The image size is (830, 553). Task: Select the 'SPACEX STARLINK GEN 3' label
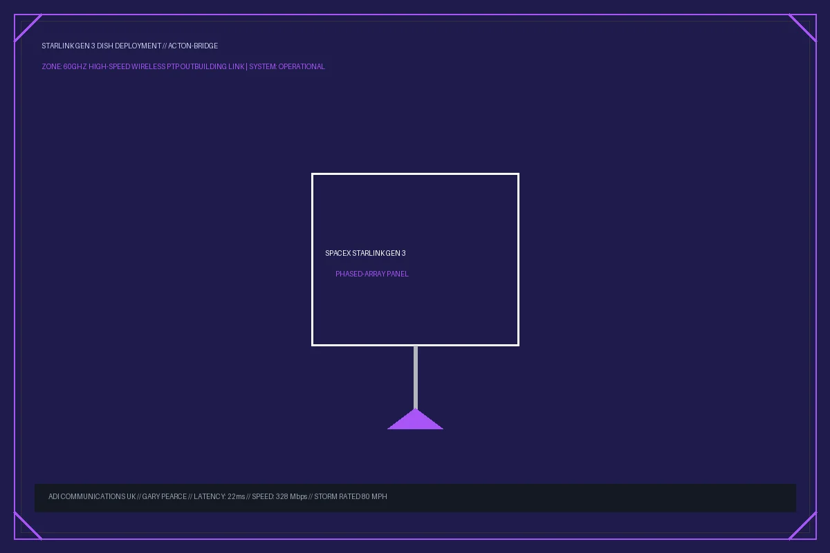[365, 253]
